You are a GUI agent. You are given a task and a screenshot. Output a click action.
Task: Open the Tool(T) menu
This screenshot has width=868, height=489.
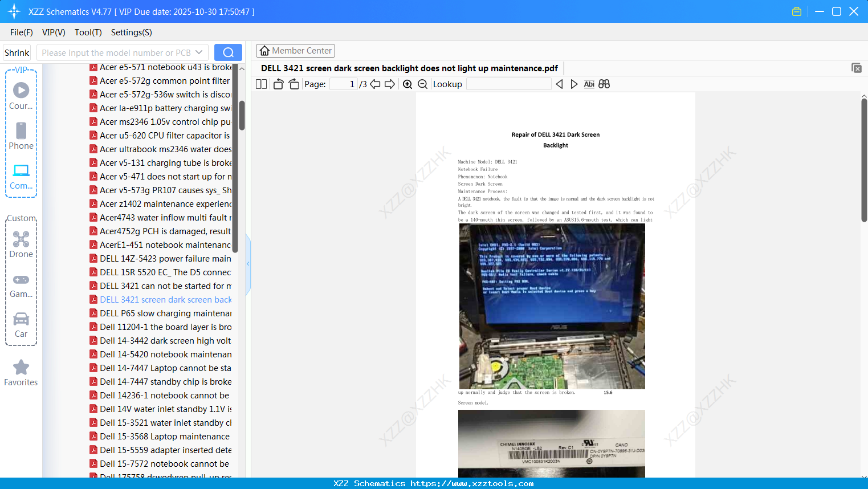[88, 32]
